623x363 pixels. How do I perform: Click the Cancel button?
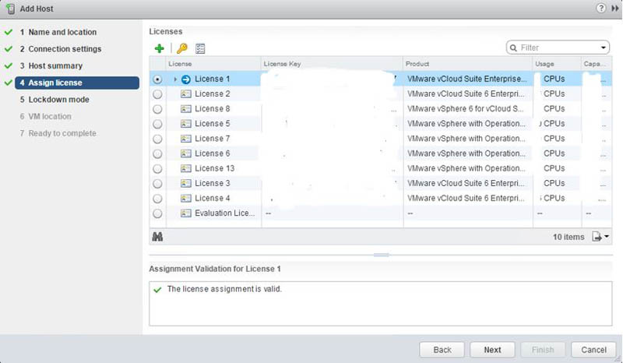[x=593, y=350]
